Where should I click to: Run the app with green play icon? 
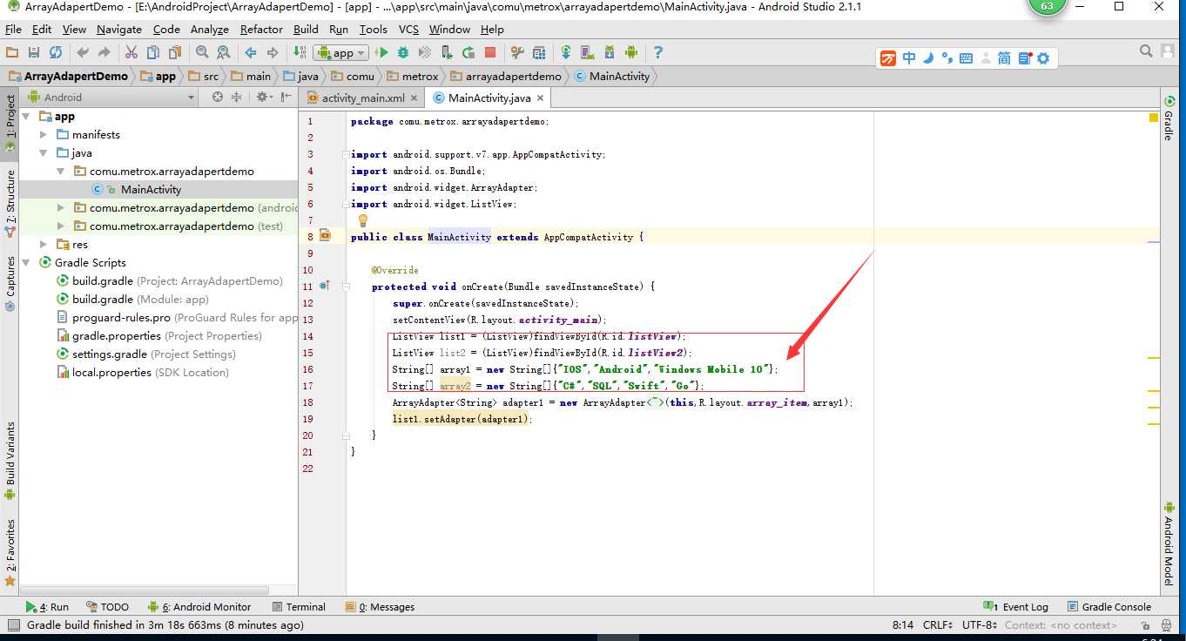point(384,52)
